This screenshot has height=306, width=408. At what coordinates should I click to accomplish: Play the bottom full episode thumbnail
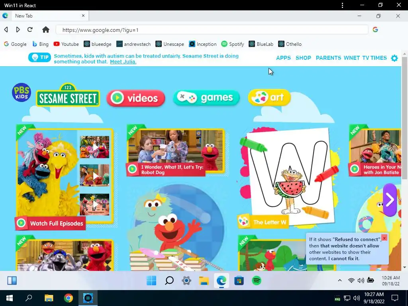tap(94, 204)
